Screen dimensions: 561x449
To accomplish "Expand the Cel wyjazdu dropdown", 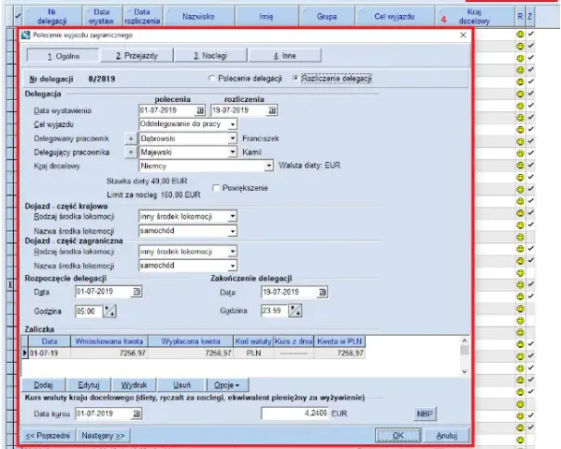I will point(233,124).
